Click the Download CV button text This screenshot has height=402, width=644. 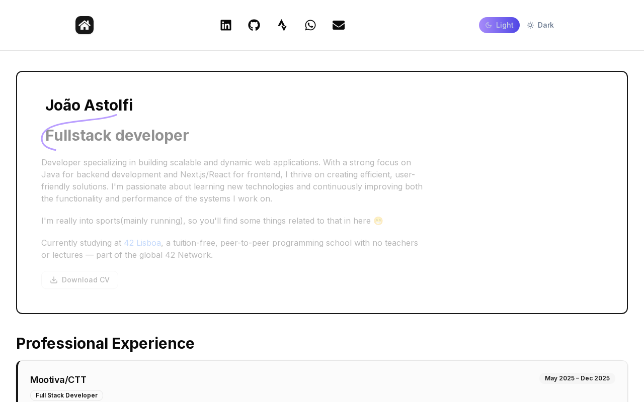click(86, 280)
